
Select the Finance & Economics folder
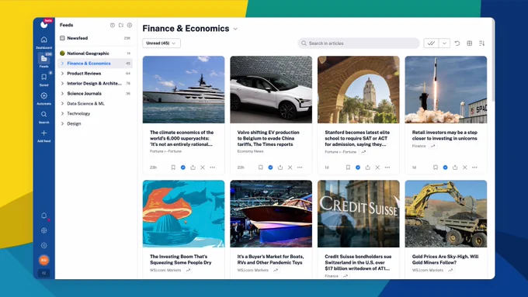pos(96,64)
